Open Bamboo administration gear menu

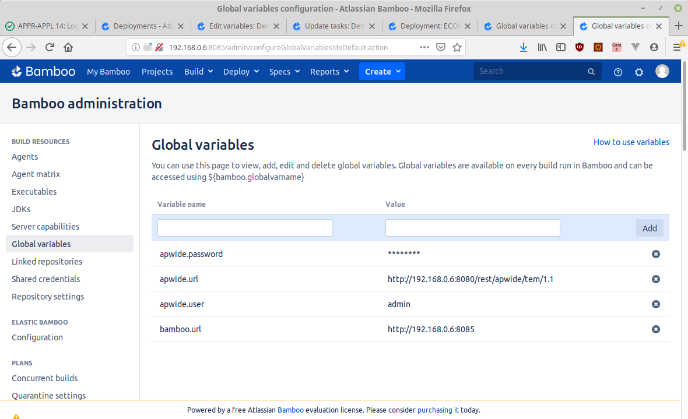point(639,72)
